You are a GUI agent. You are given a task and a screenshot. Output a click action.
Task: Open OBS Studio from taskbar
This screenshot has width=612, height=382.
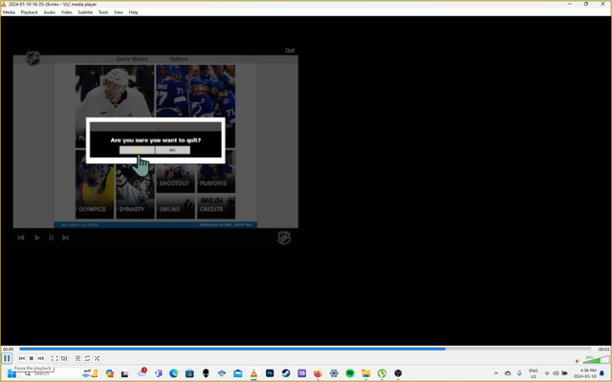[x=398, y=373]
